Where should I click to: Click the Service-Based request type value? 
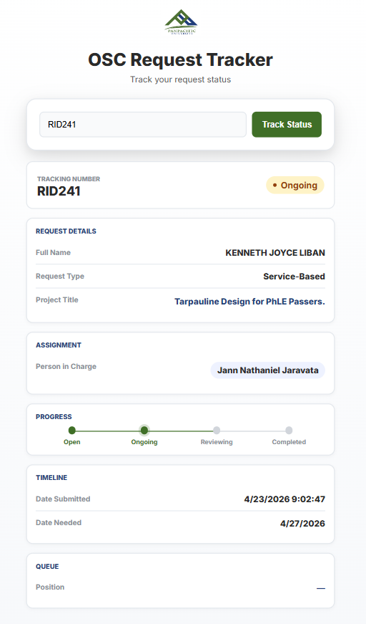pos(294,277)
